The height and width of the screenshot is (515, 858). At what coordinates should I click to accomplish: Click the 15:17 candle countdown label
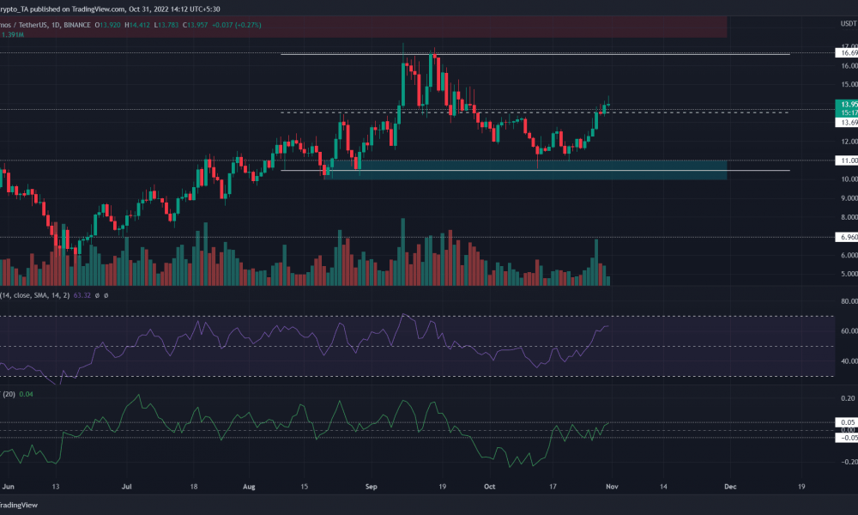tap(847, 112)
